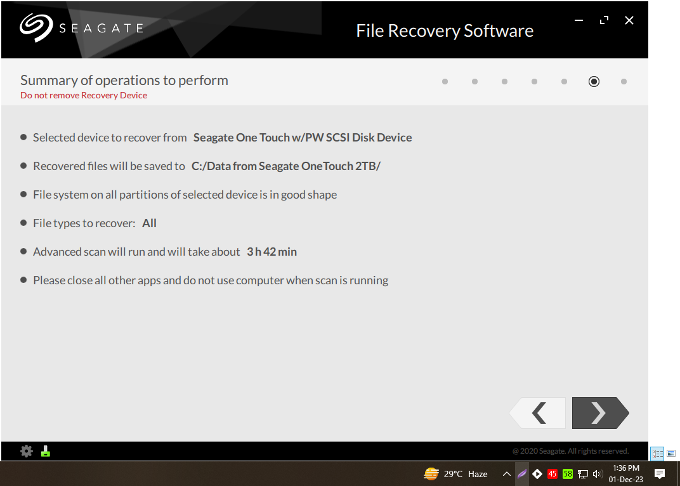The width and height of the screenshot is (680, 486).
Task: Click the green 58 tray icon
Action: (x=567, y=474)
